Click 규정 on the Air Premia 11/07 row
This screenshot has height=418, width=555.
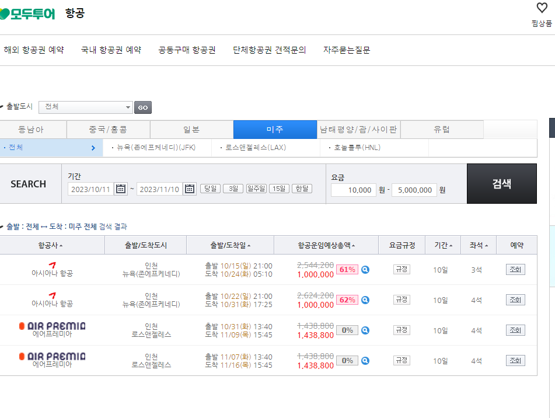pyautogui.click(x=401, y=361)
